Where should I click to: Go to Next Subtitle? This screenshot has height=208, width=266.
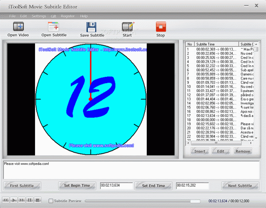[240, 185]
